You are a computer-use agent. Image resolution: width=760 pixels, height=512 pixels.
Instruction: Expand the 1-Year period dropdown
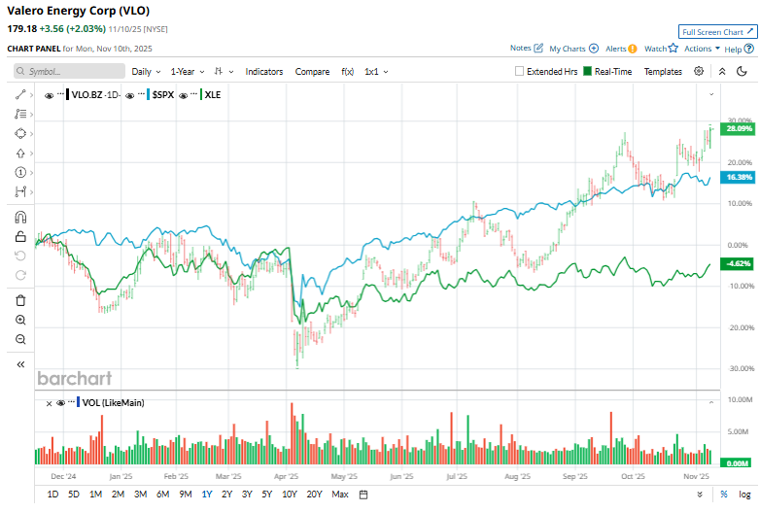click(187, 72)
